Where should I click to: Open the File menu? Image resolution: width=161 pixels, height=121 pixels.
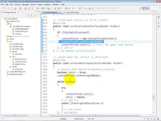2,4
